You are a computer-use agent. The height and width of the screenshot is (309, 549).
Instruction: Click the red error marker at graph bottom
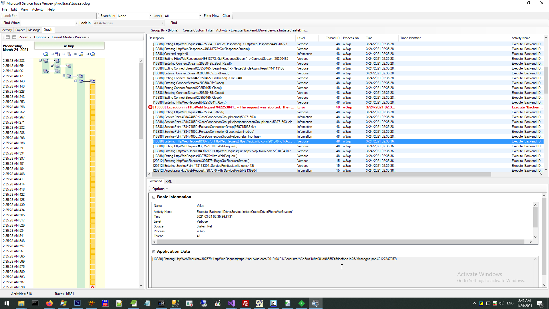[92, 287]
